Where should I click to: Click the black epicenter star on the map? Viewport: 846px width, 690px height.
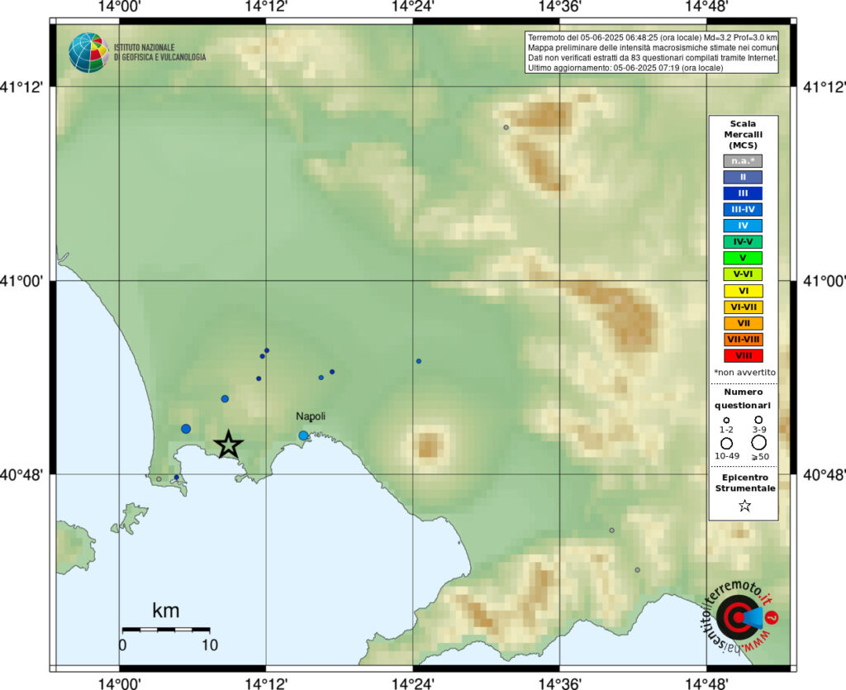tap(228, 445)
